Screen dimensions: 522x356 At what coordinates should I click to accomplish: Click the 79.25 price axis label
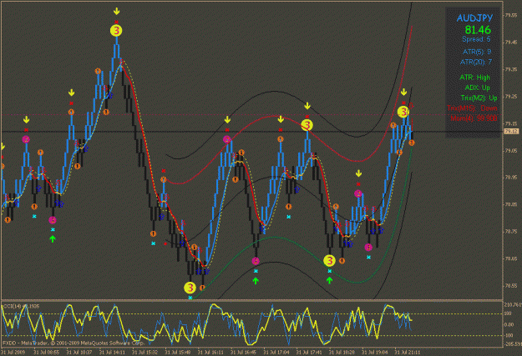pyautogui.click(x=511, y=97)
